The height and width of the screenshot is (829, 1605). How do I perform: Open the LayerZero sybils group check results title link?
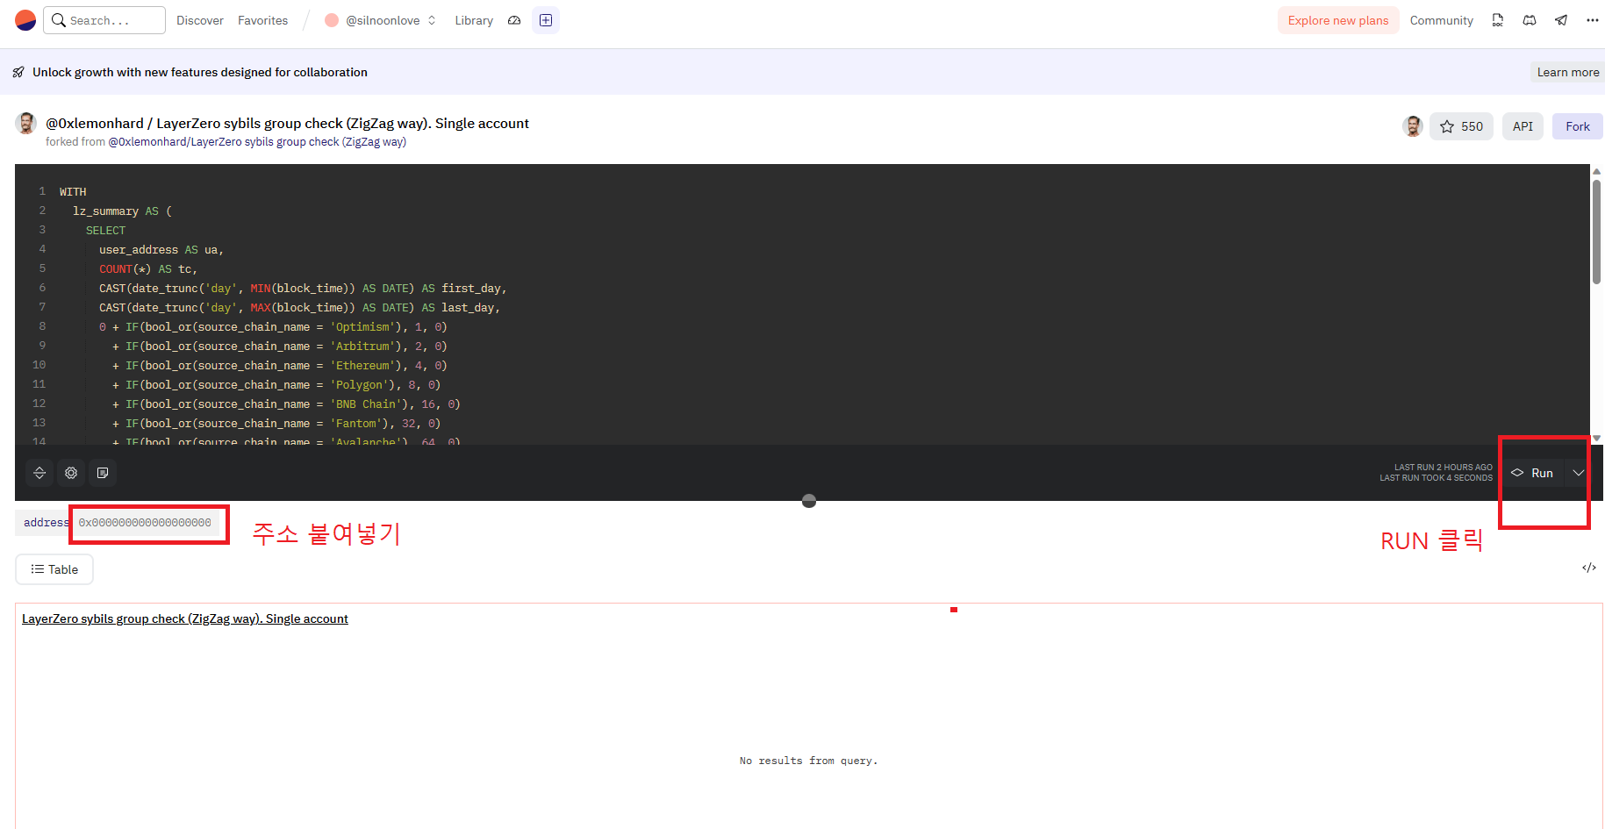coord(185,618)
